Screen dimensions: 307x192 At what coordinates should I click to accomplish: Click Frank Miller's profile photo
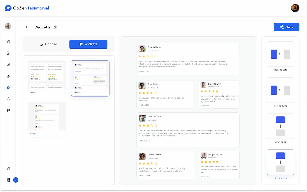[142, 86]
